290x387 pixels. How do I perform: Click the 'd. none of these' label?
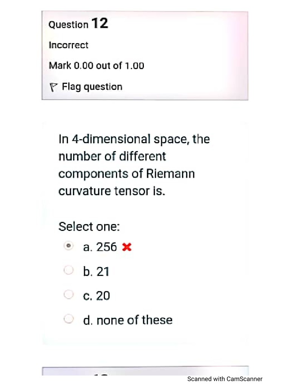point(128,320)
